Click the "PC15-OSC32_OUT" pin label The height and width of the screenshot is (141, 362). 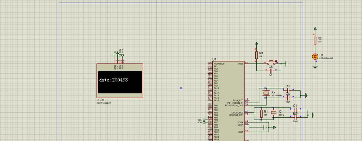[x=234, y=105]
